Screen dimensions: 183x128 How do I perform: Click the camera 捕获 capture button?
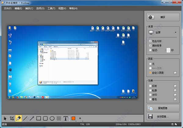(163, 17)
